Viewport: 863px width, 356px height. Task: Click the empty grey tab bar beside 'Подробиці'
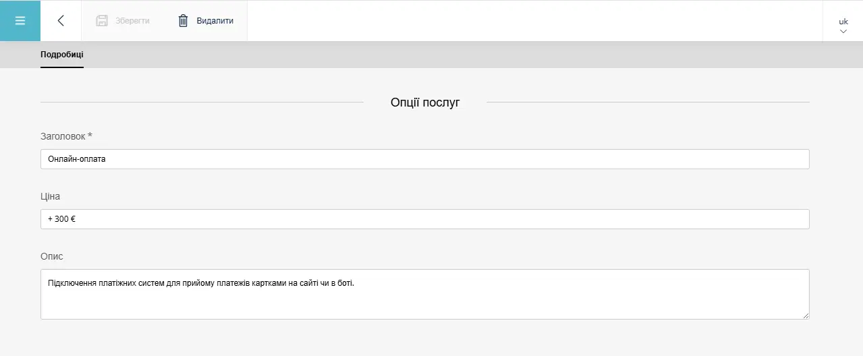pos(472,55)
